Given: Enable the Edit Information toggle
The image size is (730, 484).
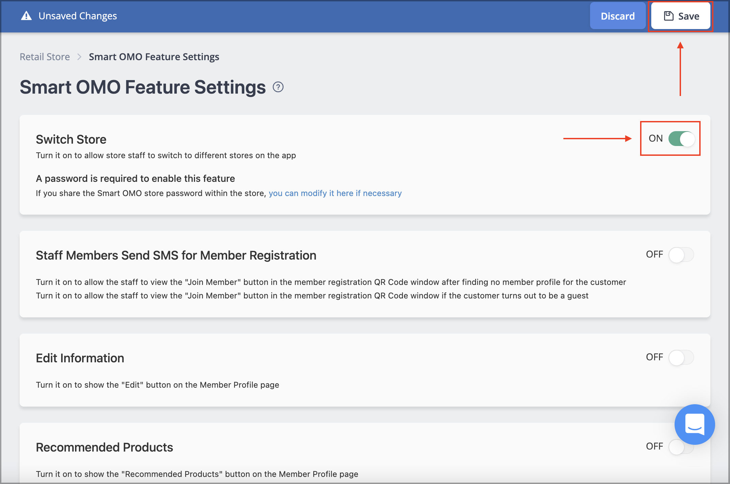Looking at the screenshot, I should point(681,357).
